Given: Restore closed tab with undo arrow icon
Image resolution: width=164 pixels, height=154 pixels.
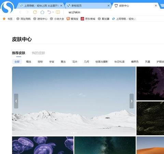Looking at the screenshot, I should pos(49,12).
